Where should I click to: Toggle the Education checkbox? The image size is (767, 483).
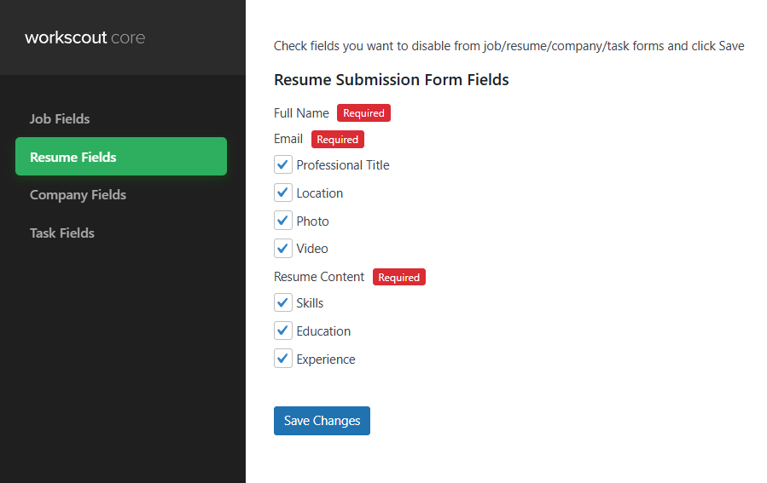[x=283, y=331]
